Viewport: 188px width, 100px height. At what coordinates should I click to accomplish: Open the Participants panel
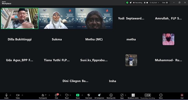coord(43,96)
